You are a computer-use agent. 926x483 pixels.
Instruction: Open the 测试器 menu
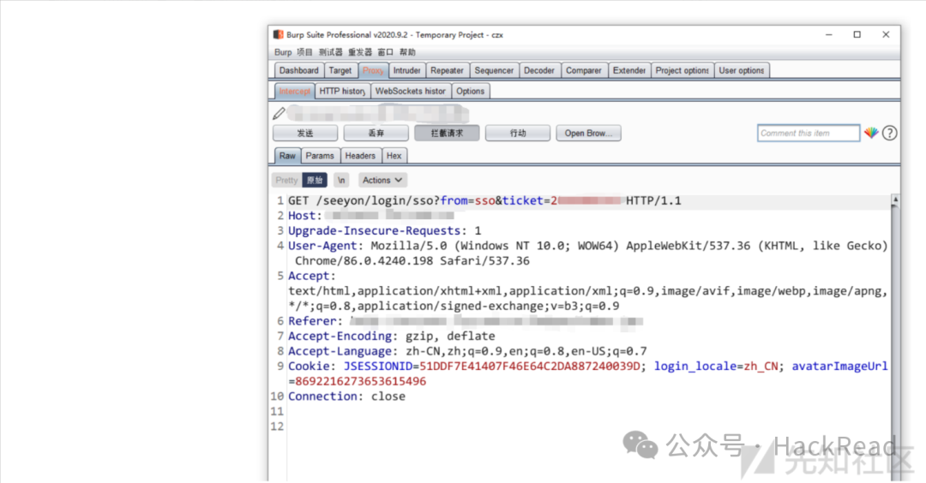pos(331,52)
